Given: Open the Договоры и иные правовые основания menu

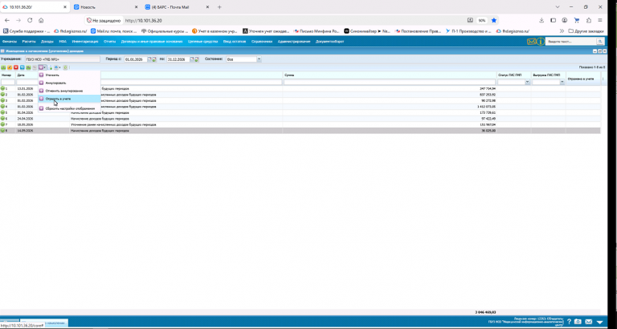Looking at the screenshot, I should [152, 41].
